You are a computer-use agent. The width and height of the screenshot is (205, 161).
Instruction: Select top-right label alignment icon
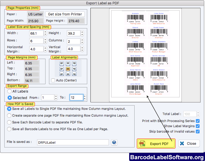pyautogui.click(x=74, y=64)
